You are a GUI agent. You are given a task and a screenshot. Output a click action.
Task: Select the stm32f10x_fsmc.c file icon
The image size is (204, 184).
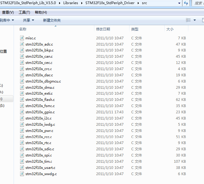(x=22, y=106)
